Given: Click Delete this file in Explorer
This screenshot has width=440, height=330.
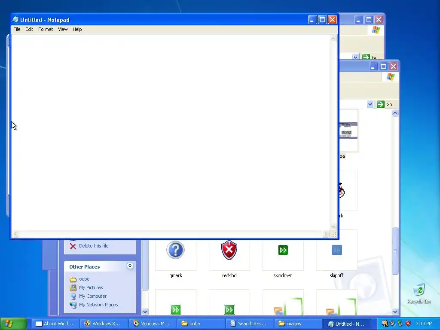Looking at the screenshot, I should [x=93, y=246].
